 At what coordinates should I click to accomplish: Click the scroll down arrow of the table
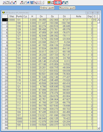(x=98, y=128)
